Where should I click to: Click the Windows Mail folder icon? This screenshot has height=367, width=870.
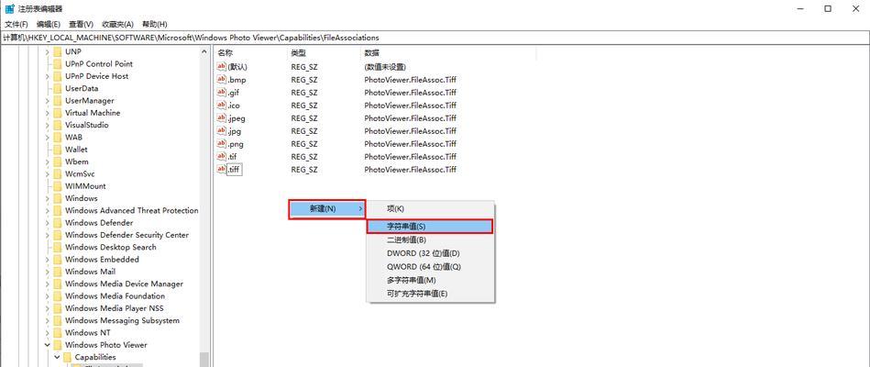point(57,272)
